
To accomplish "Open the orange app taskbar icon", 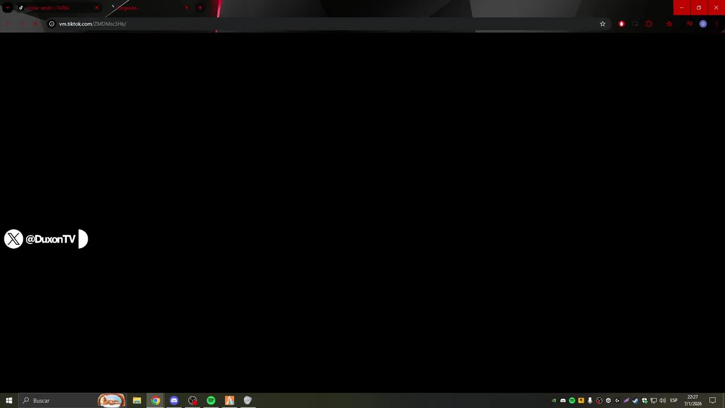I will 229,401.
